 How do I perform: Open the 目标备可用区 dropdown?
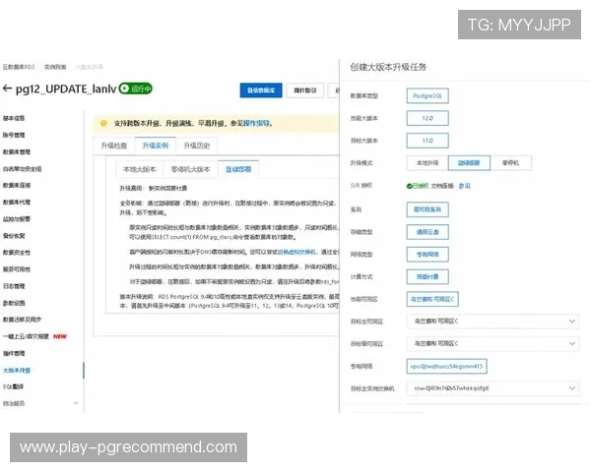(x=492, y=343)
